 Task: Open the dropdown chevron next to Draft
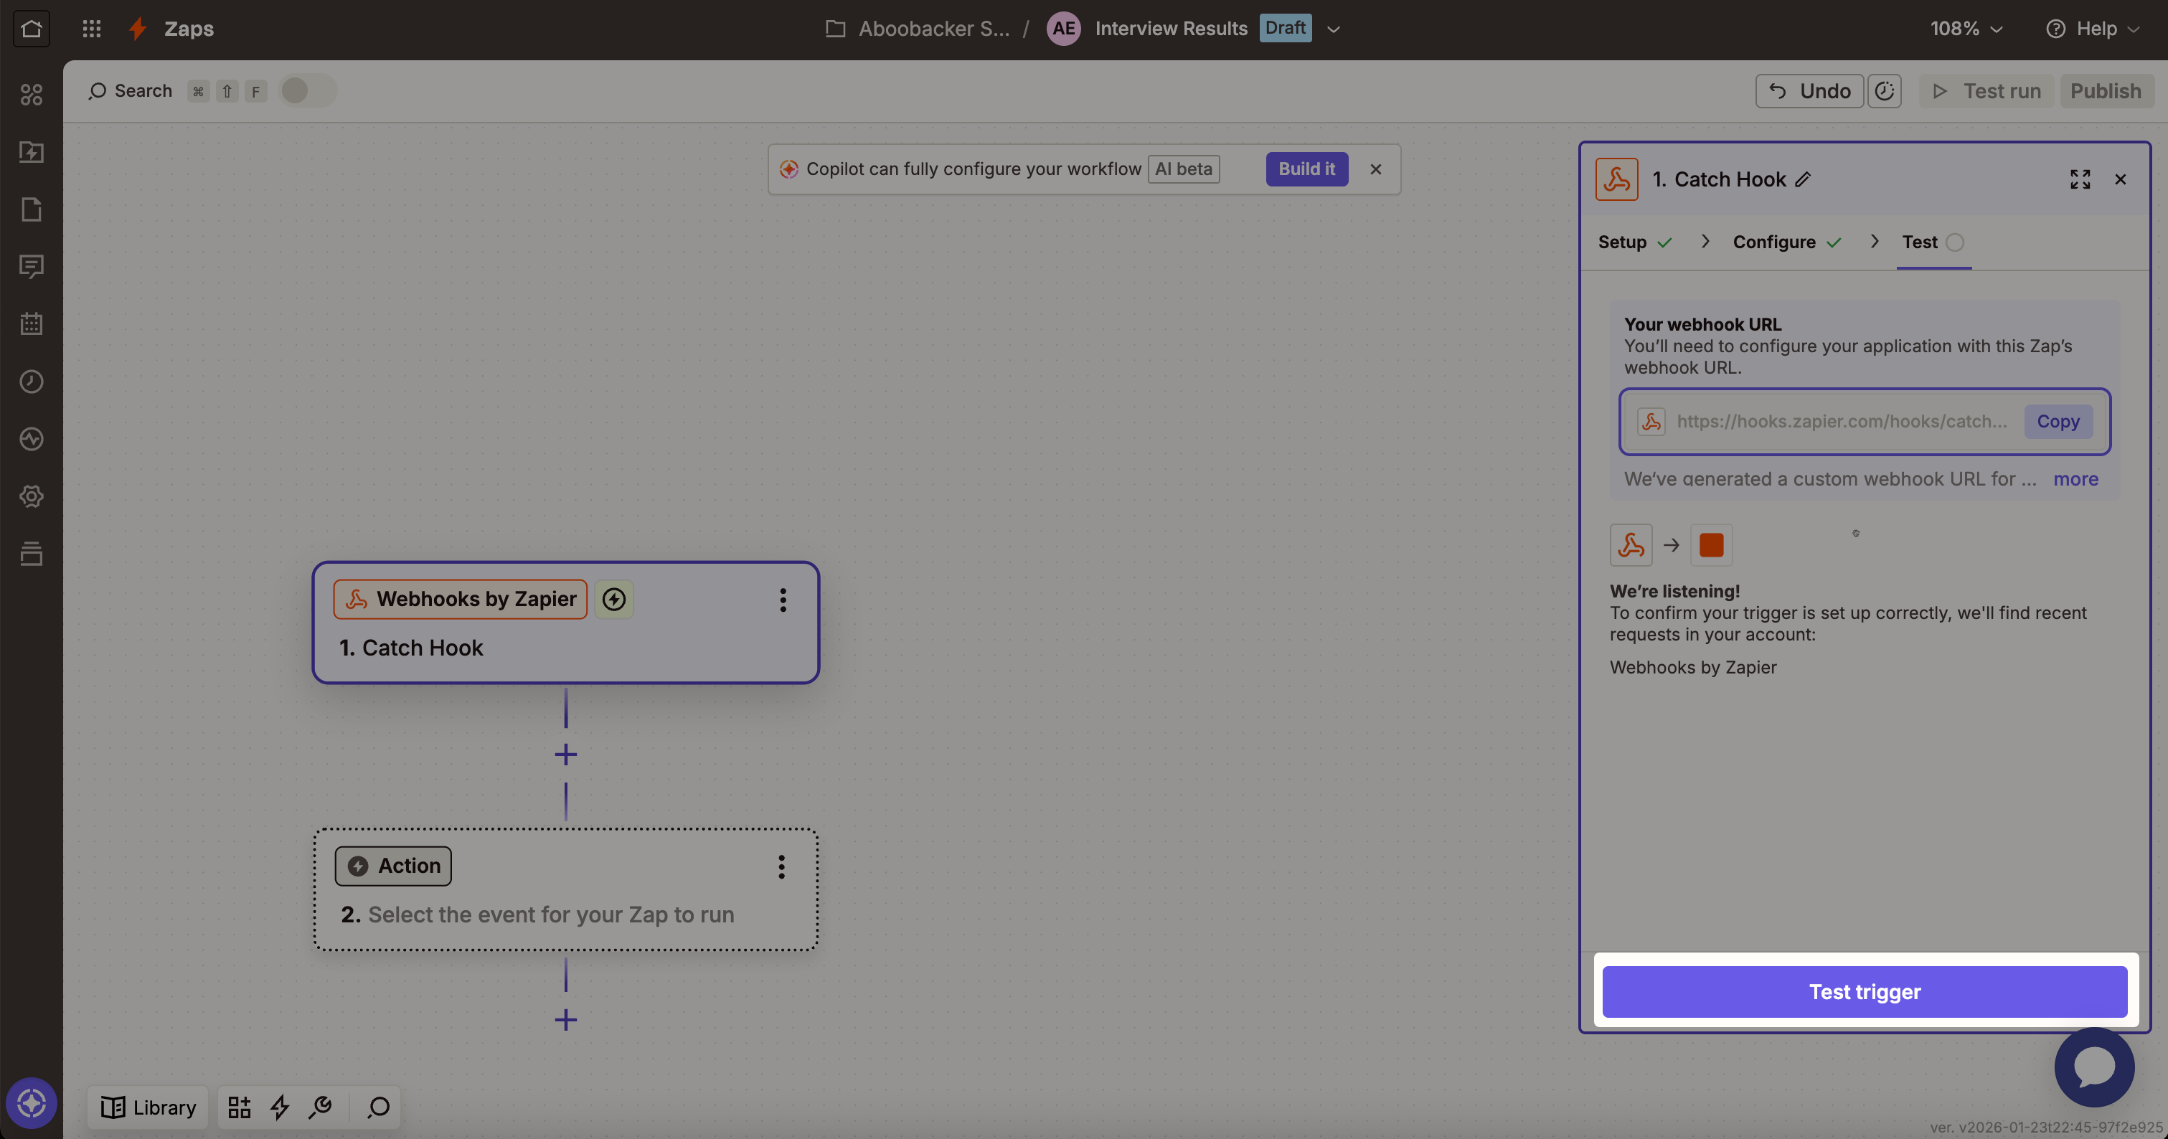pos(1333,29)
